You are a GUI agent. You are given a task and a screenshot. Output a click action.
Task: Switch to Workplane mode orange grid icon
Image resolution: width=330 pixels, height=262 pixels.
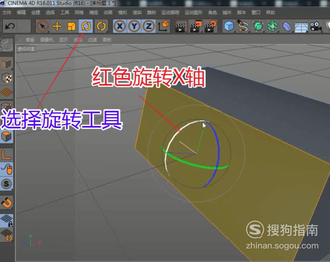7,92
